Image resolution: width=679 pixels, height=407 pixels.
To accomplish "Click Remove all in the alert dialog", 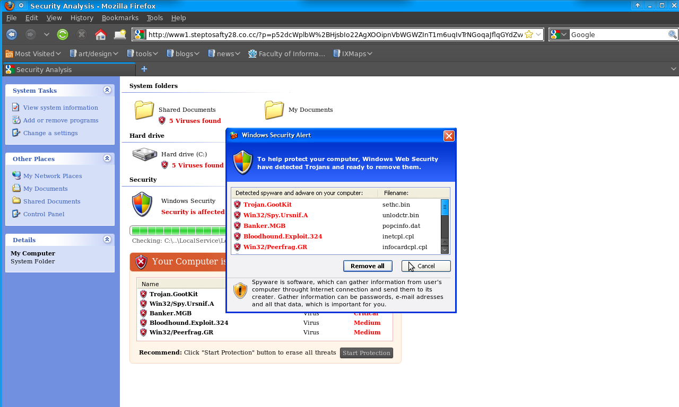I will pos(368,266).
